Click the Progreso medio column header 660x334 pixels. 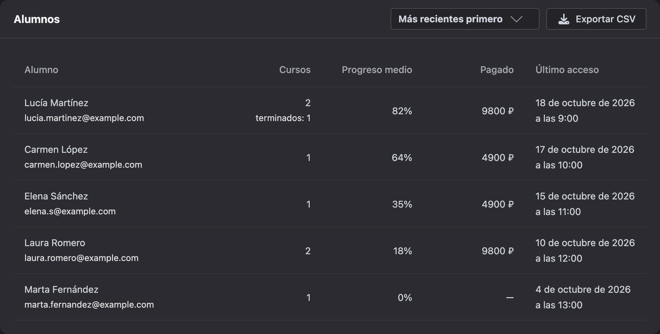(x=377, y=70)
